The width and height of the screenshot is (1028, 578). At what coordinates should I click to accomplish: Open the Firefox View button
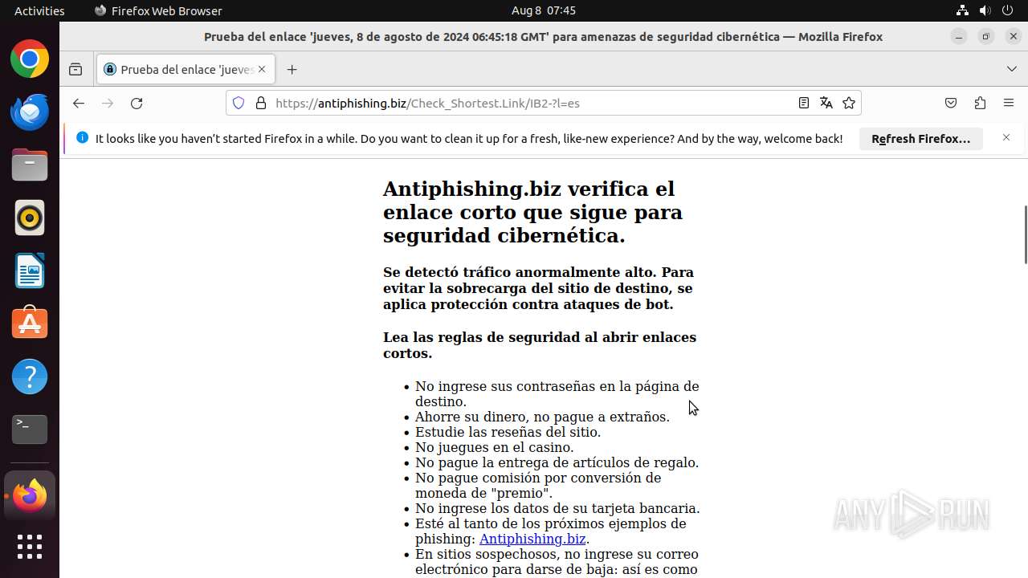coord(75,70)
